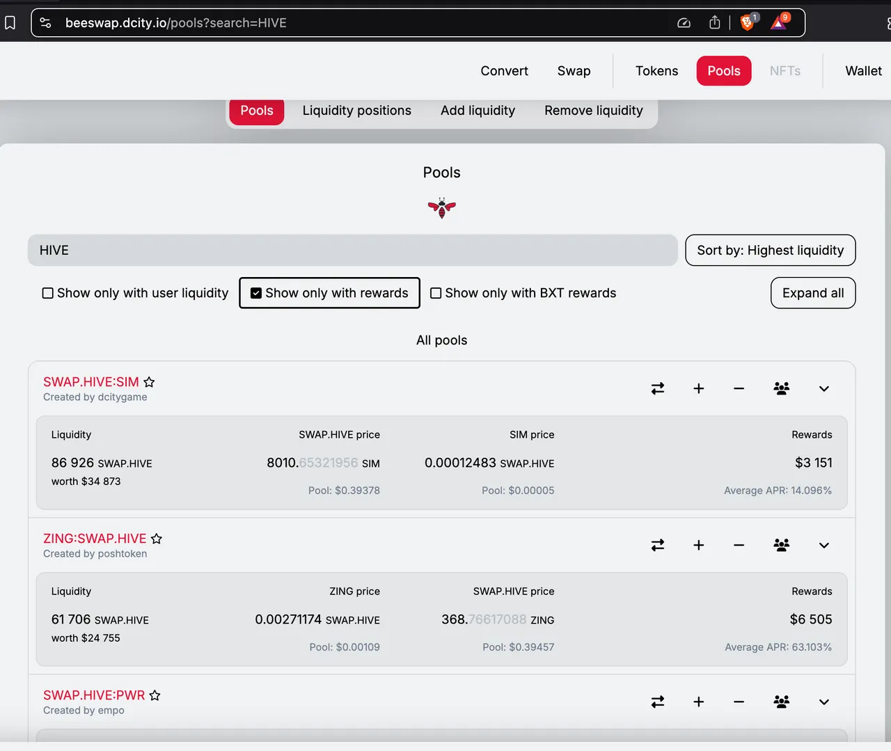Open Convert in top navigation
Image resolution: width=891 pixels, height=751 pixels.
pos(504,71)
